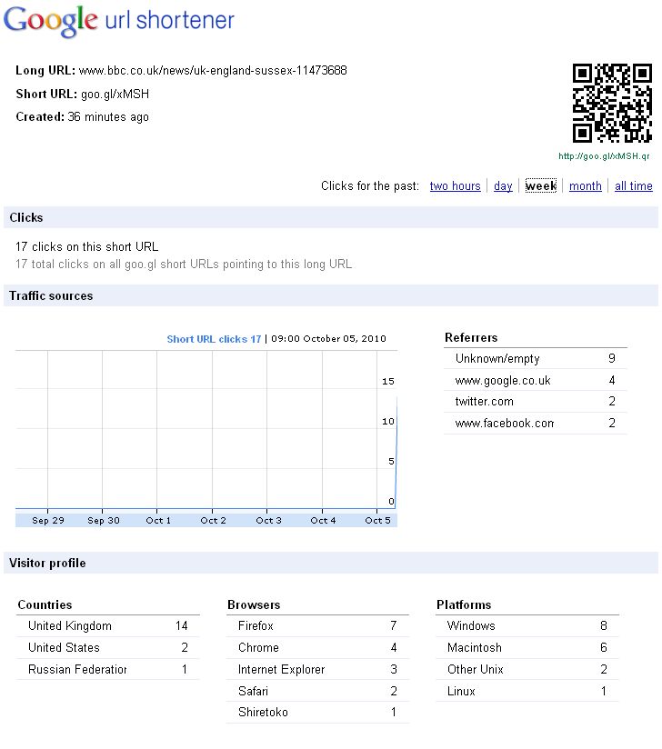The height and width of the screenshot is (749, 662).
Task: Click the Visitor profile section header
Action: 331,563
